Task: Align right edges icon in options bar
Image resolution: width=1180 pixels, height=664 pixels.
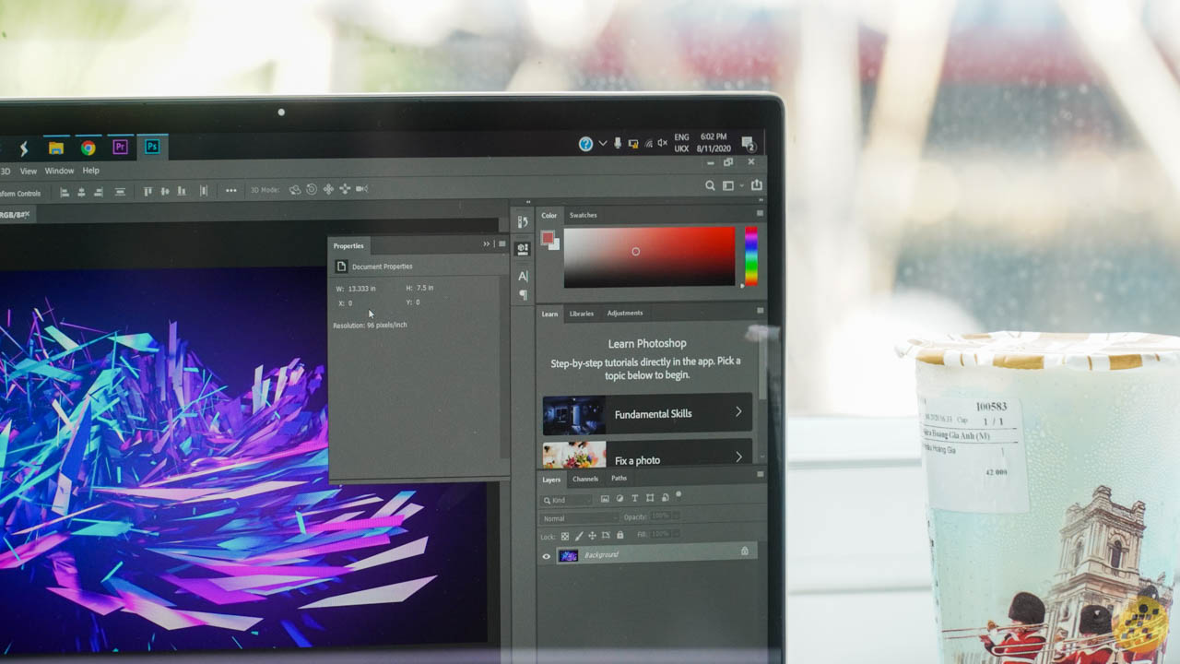Action: 98,192
